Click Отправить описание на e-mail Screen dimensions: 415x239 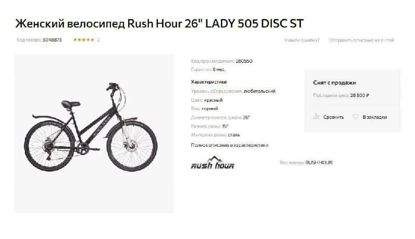362,40
